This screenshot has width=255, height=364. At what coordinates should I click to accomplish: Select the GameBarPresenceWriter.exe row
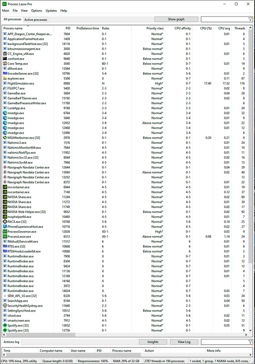click(x=125, y=103)
